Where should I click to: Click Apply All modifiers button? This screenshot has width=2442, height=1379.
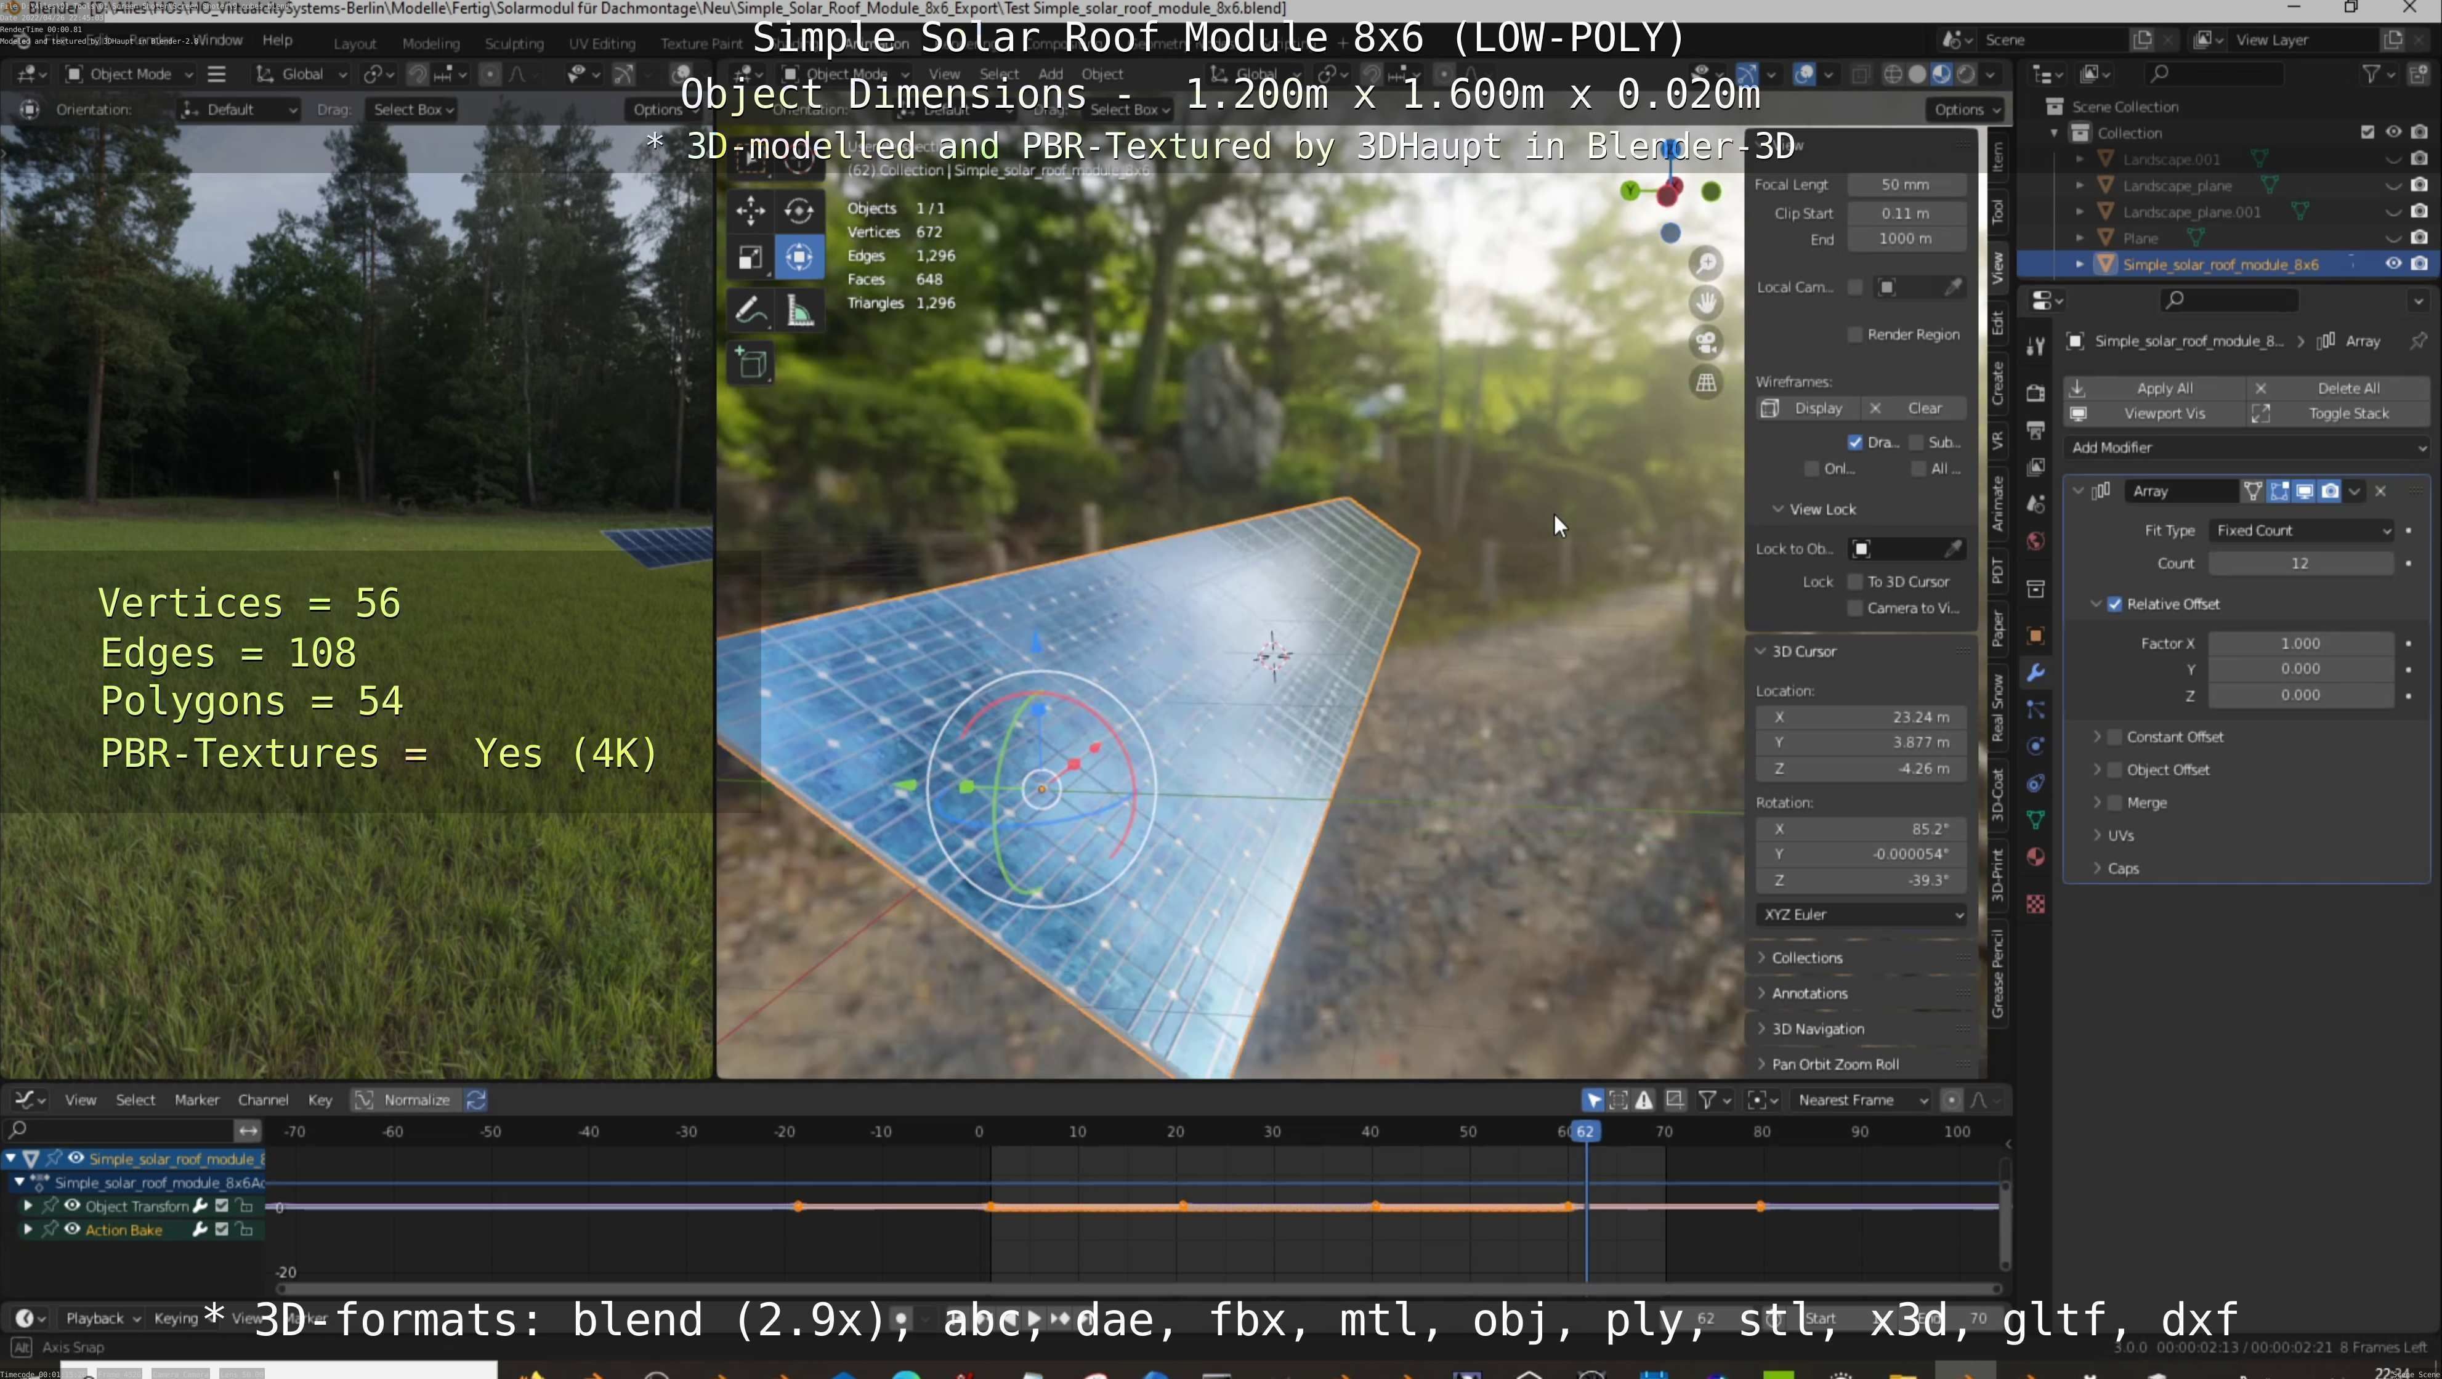coord(2154,389)
